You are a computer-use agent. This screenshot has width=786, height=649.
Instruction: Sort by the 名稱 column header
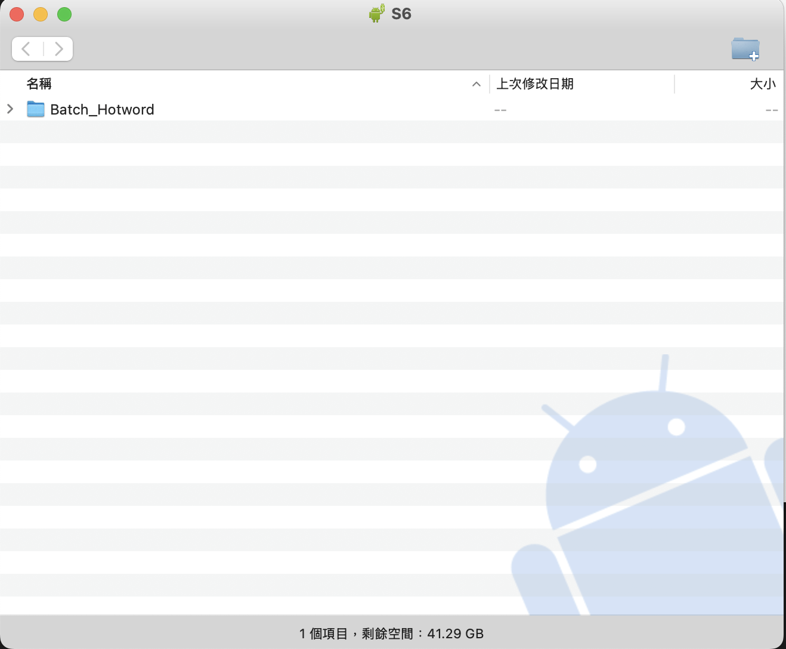(39, 84)
